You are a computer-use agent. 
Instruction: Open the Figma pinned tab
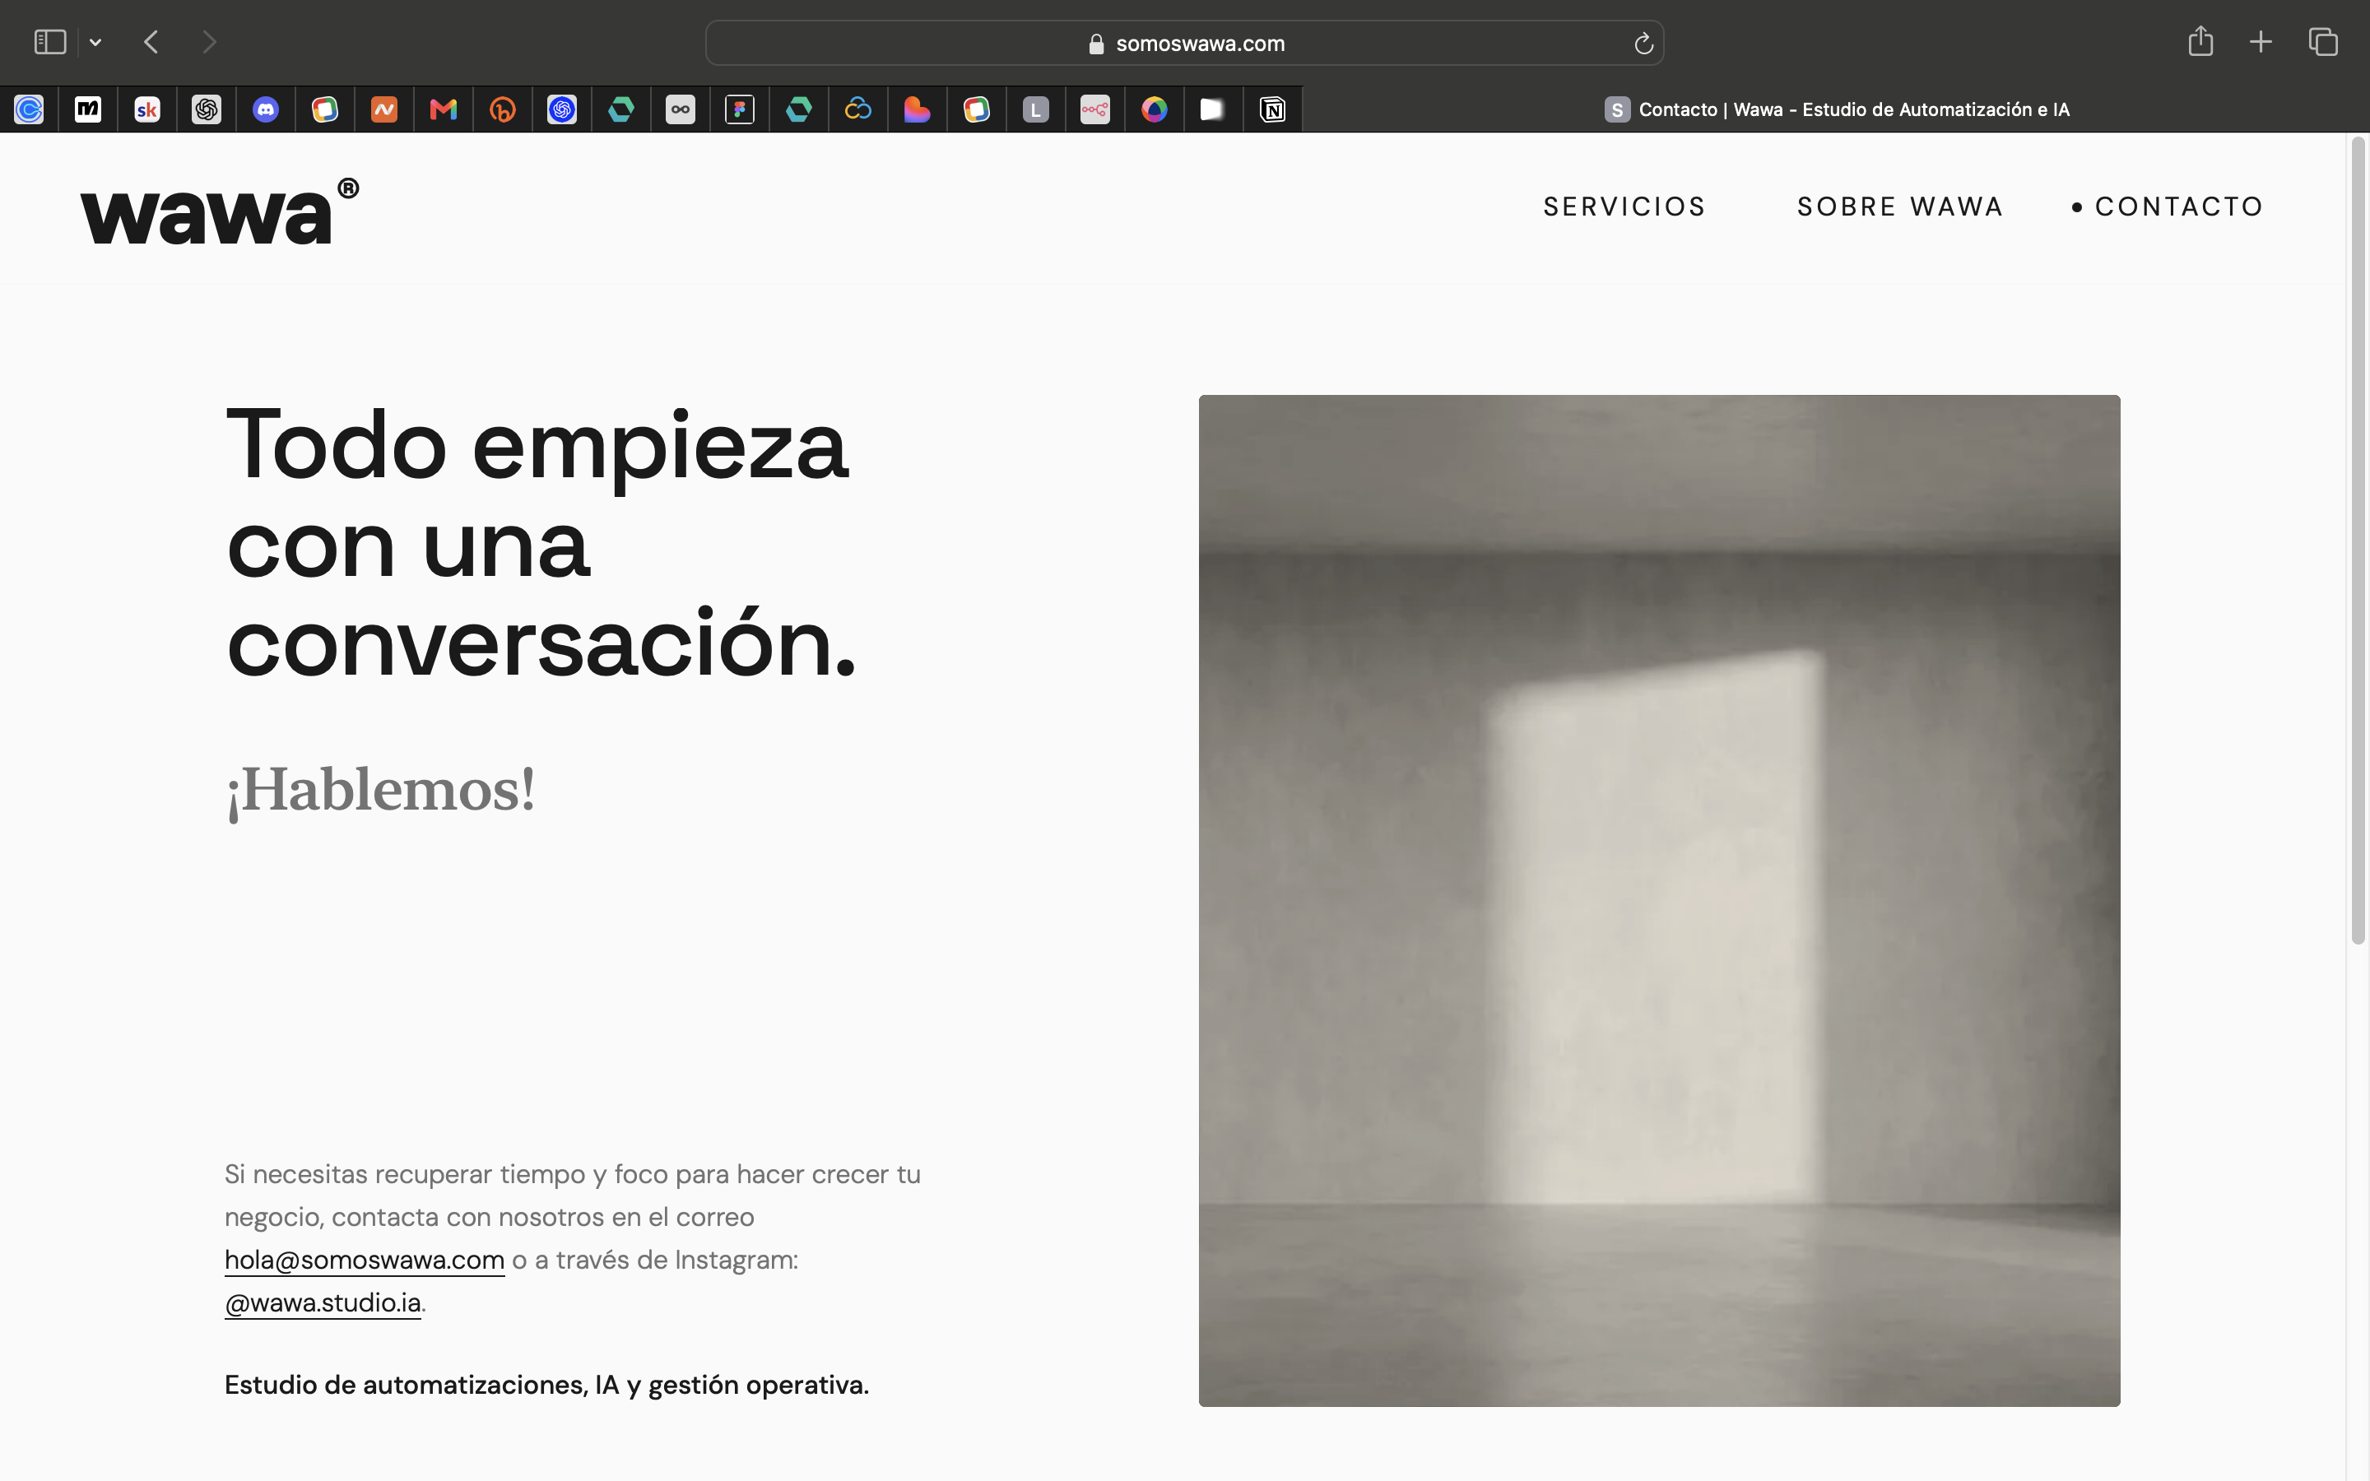tap(741, 109)
